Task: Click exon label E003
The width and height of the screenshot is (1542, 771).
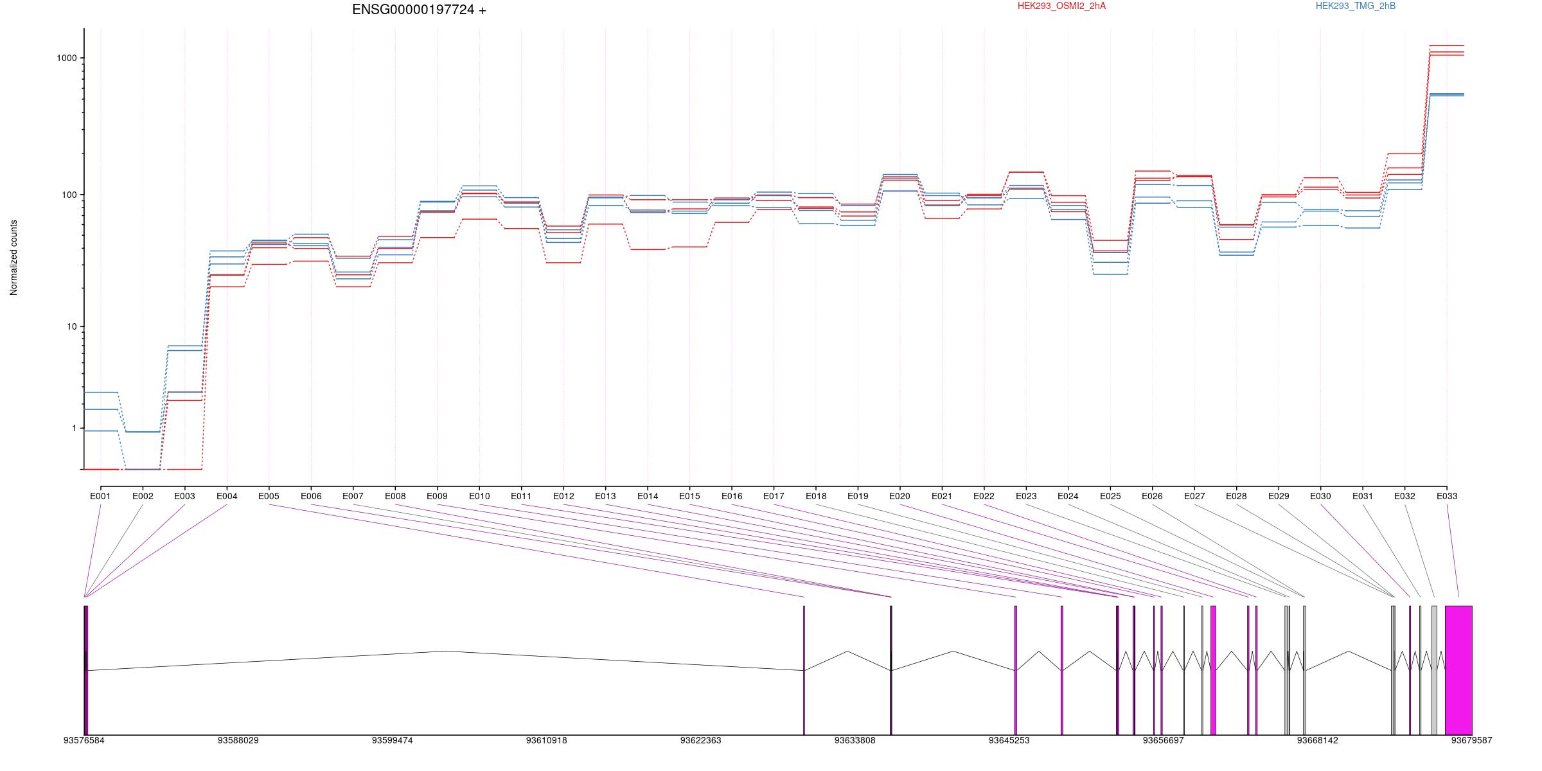Action: coord(184,496)
